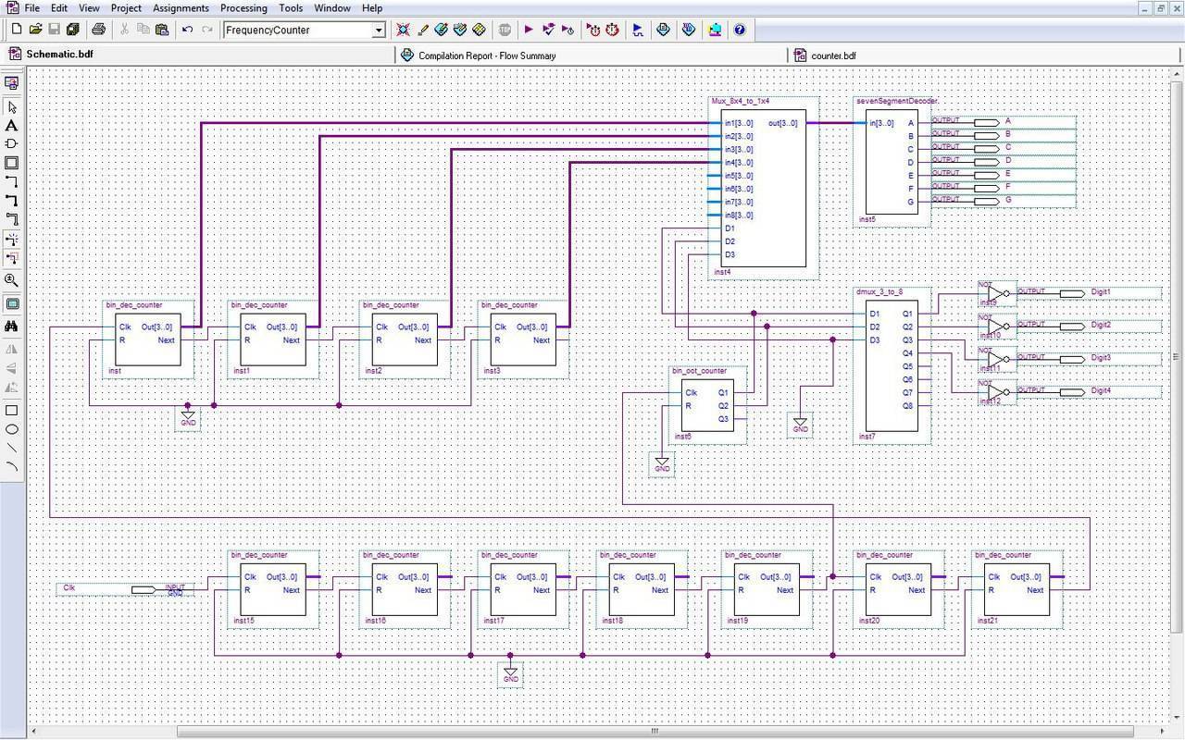Pick the Symbol tool with the gate icon
Viewport: 1185px width, 740px height.
[x=12, y=144]
